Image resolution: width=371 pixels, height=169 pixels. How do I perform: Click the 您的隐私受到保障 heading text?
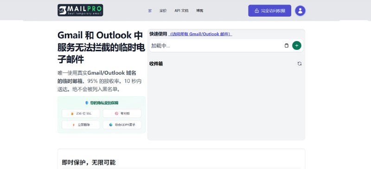pos(104,103)
